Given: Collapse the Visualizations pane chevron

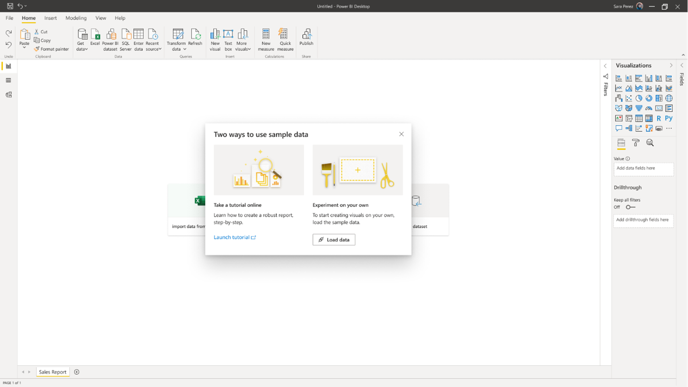Looking at the screenshot, I should (671, 65).
